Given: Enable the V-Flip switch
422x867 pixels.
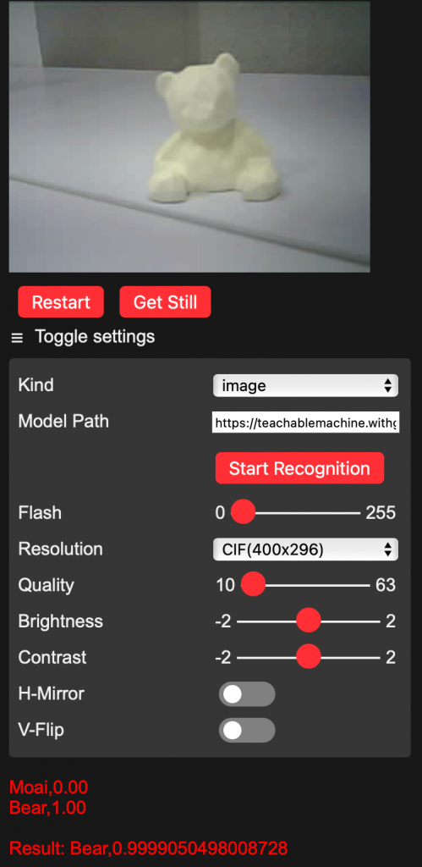Looking at the screenshot, I should (x=247, y=730).
